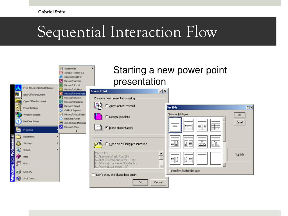Select the Organization Chart layout thumbnail
The width and height of the screenshot is (288, 216).
click(x=202, y=142)
